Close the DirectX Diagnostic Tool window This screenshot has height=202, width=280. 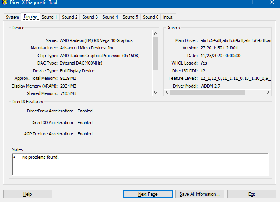[272, 2]
